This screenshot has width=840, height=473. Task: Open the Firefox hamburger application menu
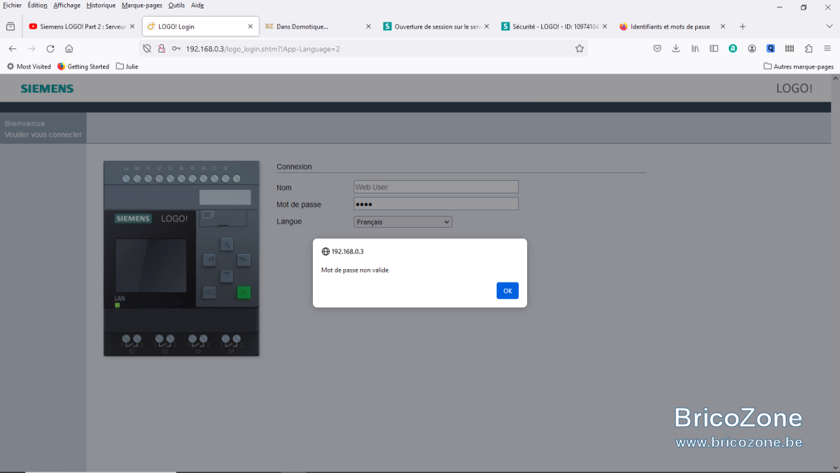827,48
